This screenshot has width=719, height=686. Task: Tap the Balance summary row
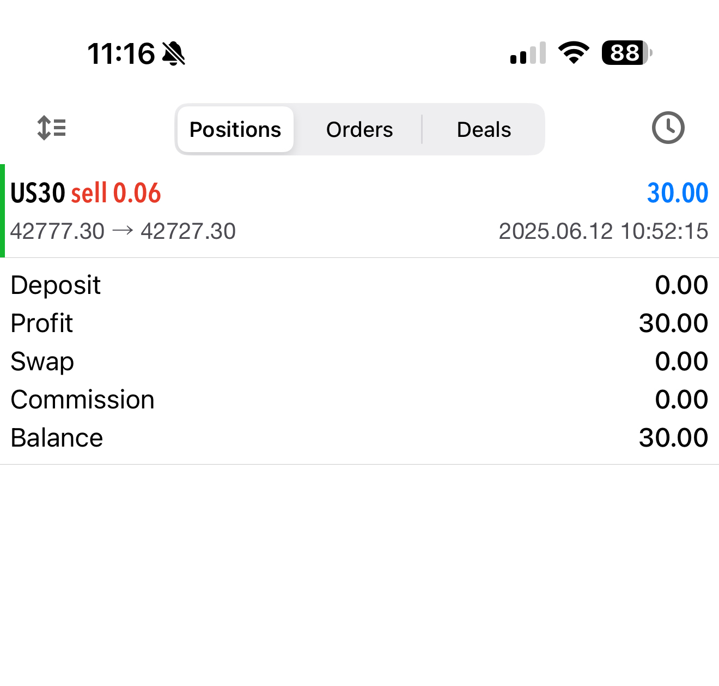[x=359, y=438]
